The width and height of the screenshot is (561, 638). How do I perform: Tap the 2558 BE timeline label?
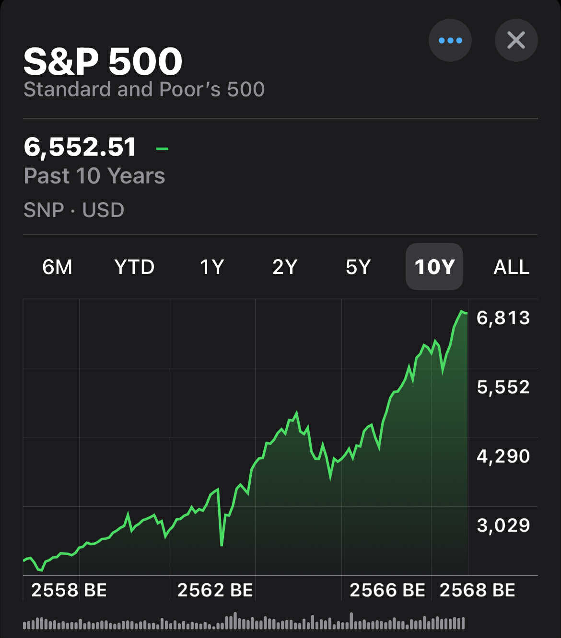[x=69, y=590]
